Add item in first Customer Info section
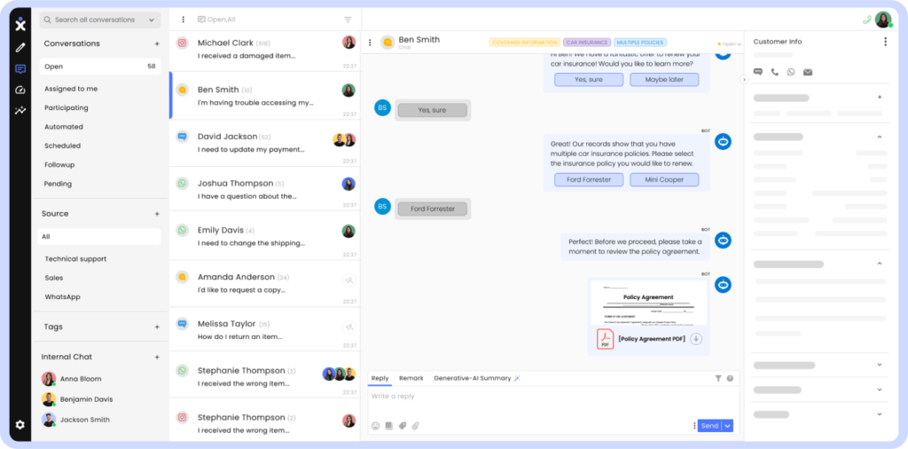Screen dimensions: 908x449 click(880, 98)
